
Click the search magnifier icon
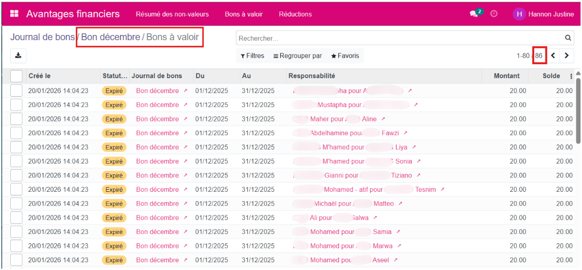568,38
